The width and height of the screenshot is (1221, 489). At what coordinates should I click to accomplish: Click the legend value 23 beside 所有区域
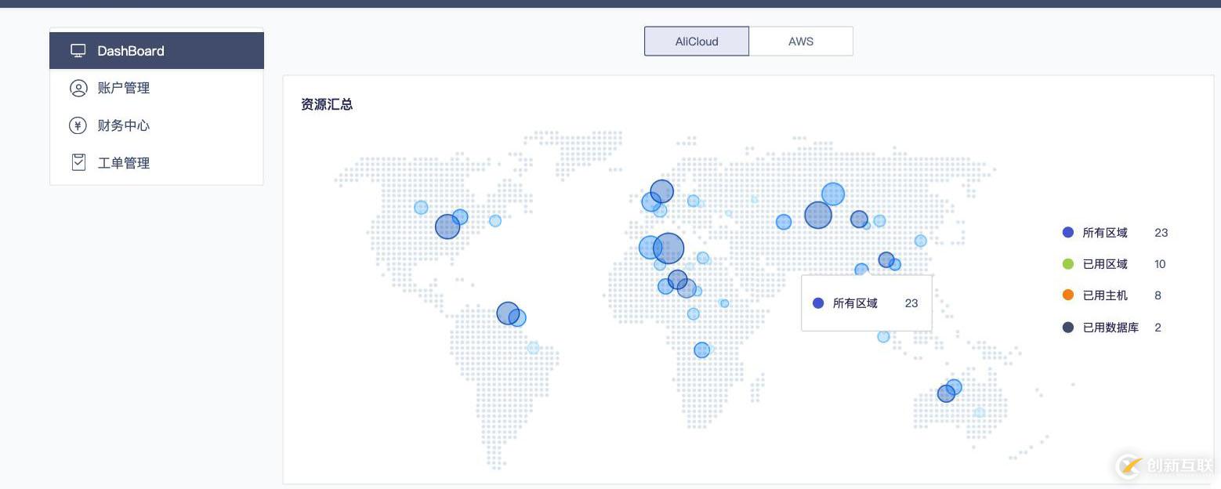(1161, 233)
